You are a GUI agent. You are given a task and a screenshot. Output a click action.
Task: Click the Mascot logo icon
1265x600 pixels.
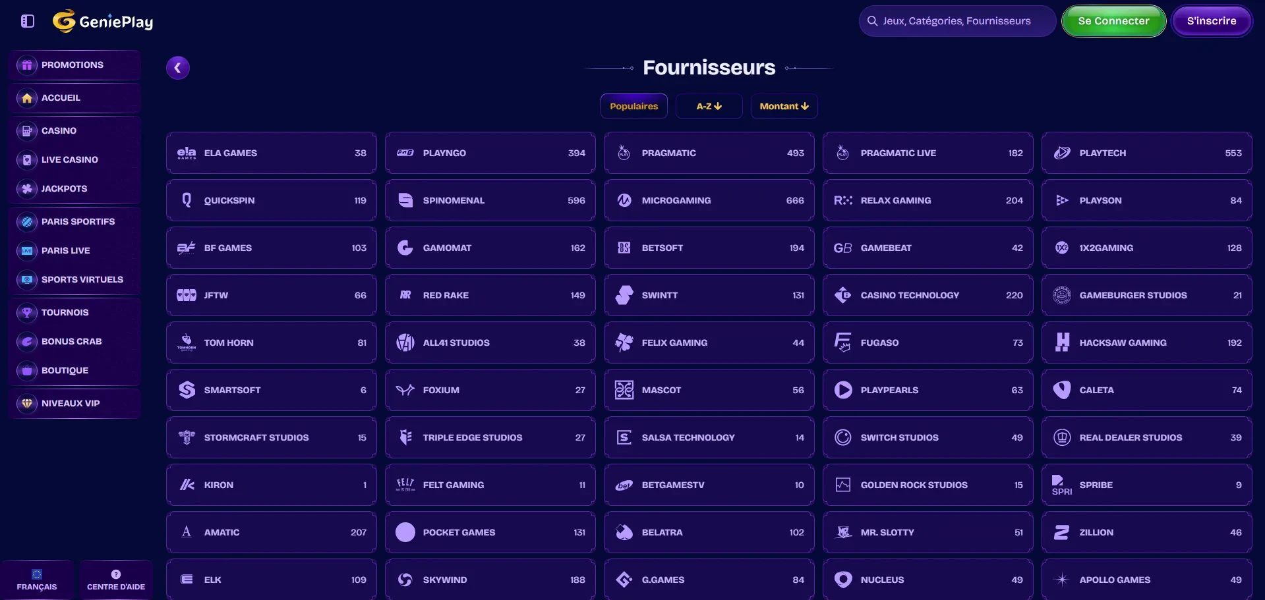[x=624, y=390]
